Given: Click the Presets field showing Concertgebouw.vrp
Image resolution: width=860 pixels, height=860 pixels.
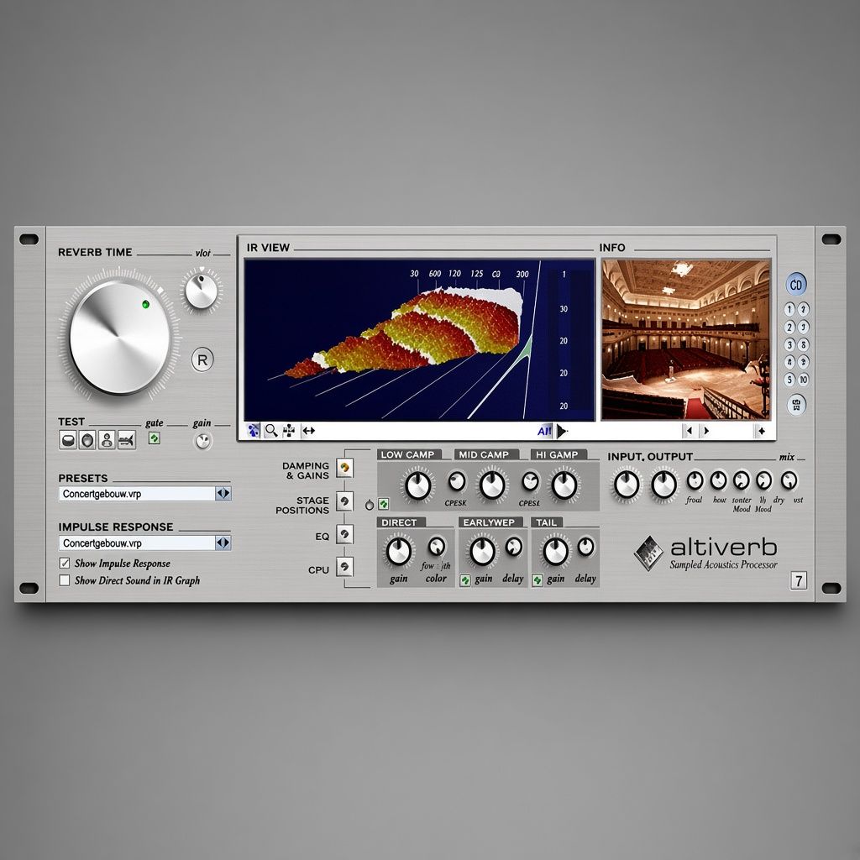Looking at the screenshot, I should (x=137, y=494).
